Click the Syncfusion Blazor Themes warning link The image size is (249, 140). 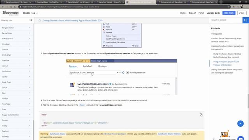click(x=169, y=134)
